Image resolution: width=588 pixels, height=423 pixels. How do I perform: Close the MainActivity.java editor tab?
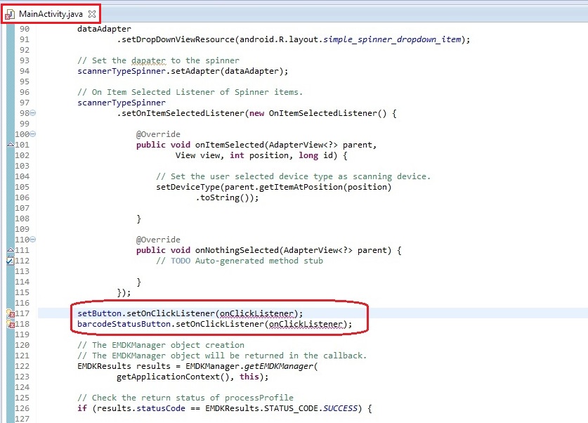92,14
